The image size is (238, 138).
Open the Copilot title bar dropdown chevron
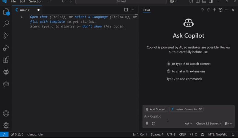point(176,1)
